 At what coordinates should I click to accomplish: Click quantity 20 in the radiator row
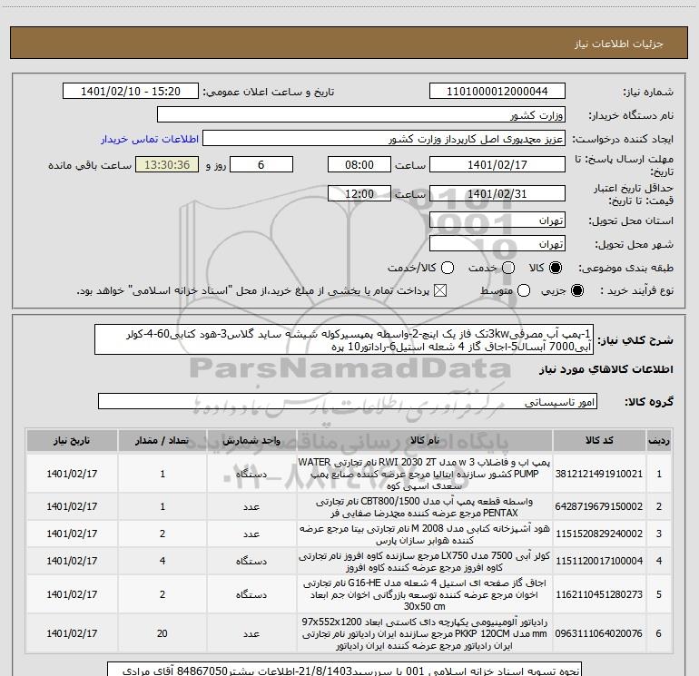pos(162,633)
